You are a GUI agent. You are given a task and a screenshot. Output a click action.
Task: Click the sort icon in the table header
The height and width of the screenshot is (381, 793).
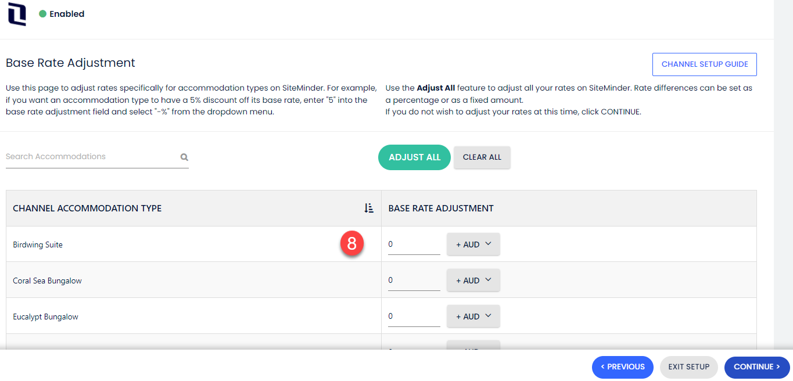pos(368,207)
